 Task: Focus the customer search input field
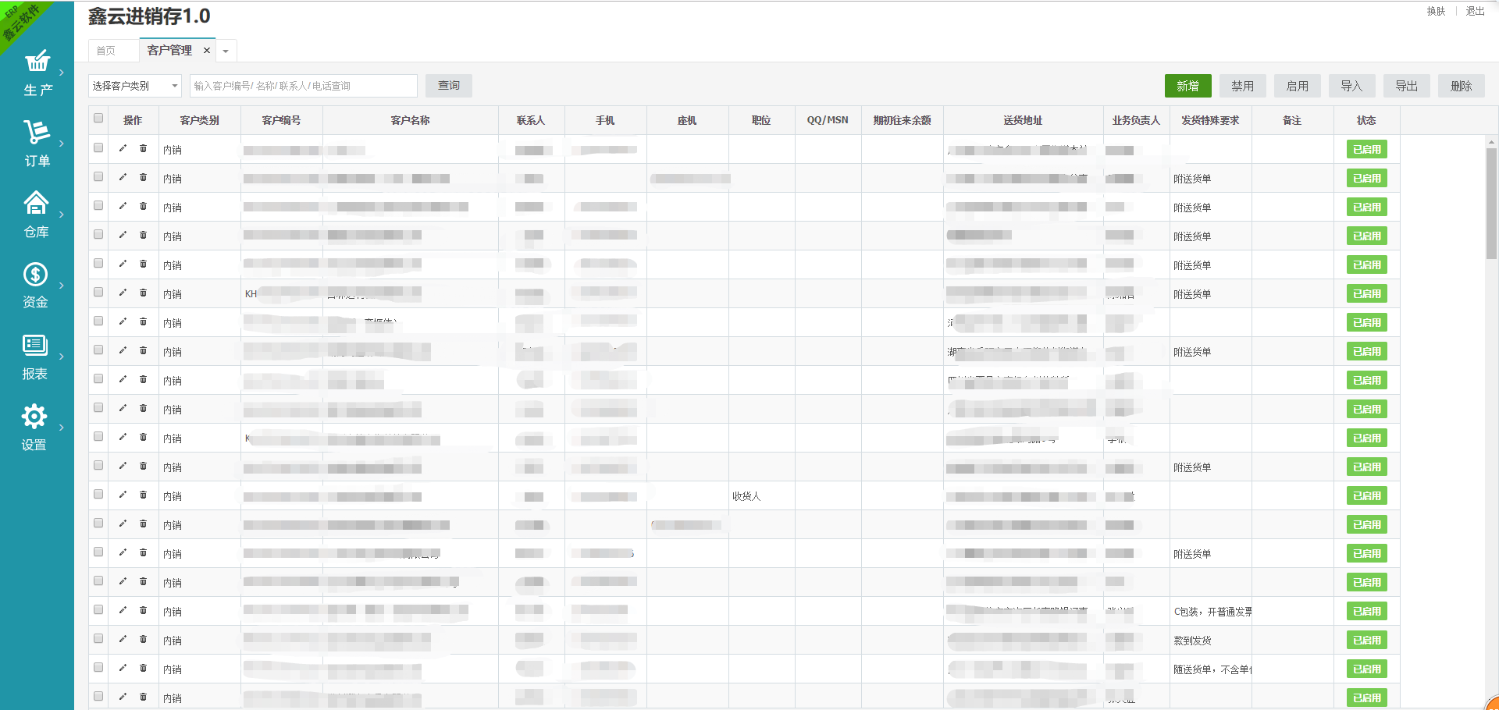[x=303, y=86]
